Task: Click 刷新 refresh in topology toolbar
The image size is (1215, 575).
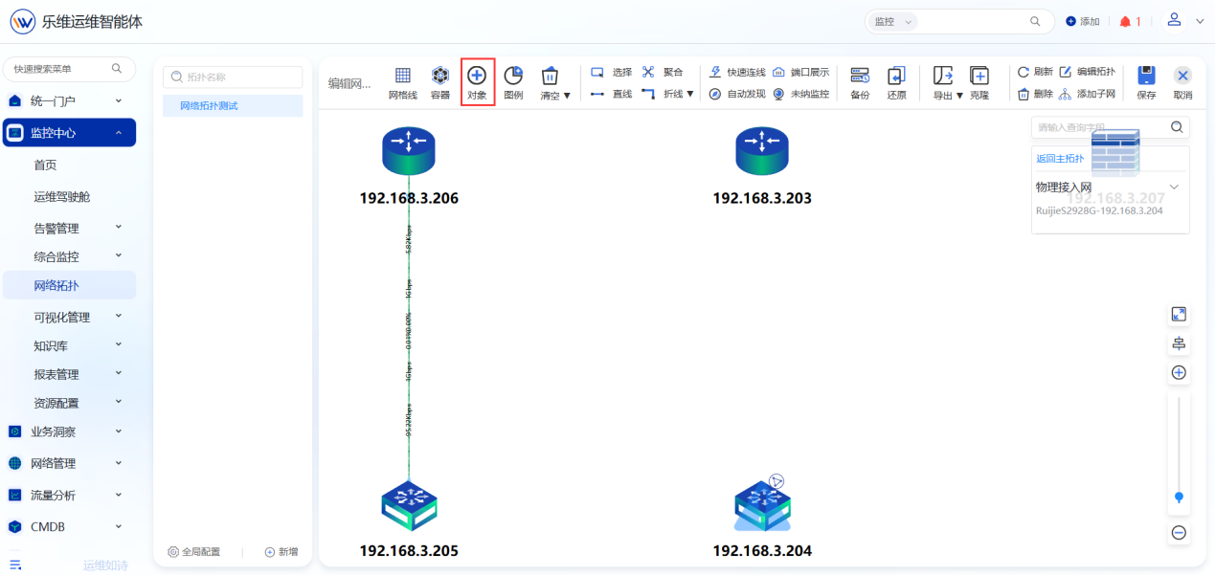Action: tap(1035, 72)
